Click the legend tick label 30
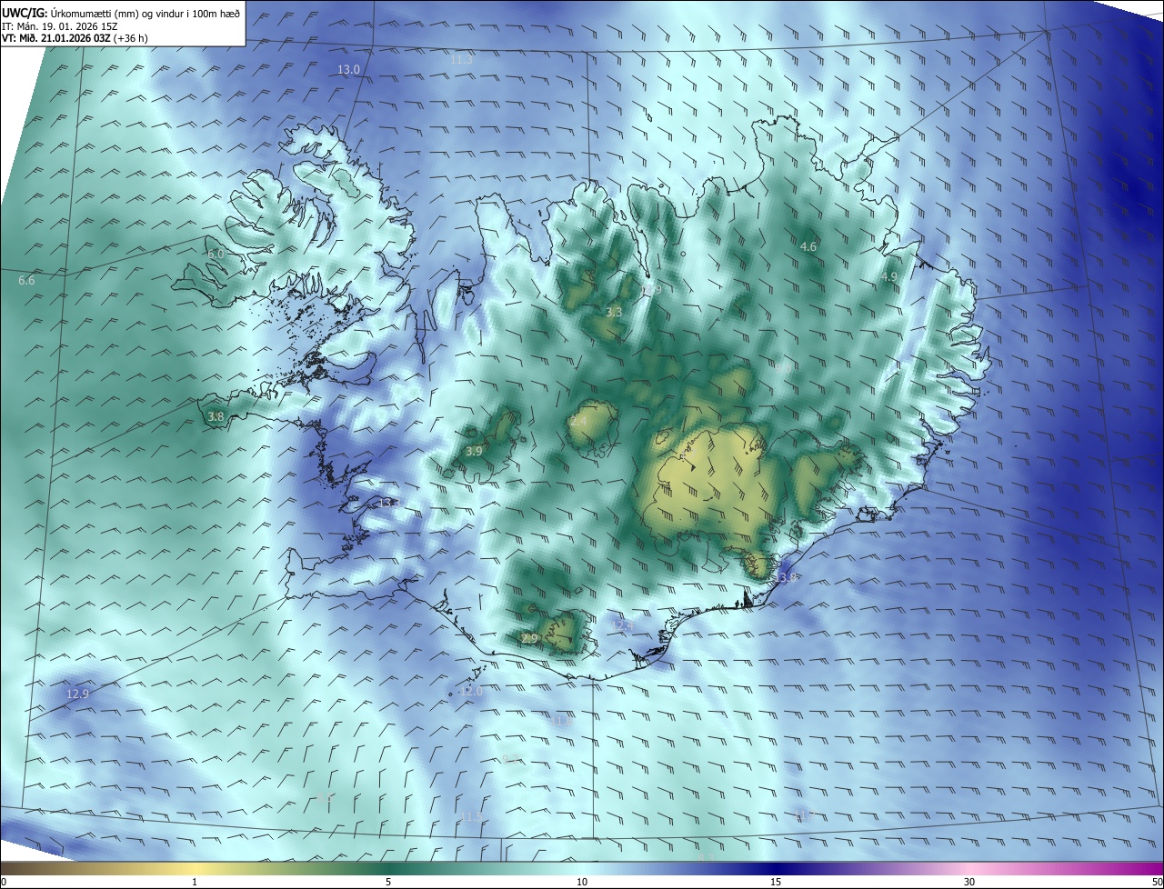 (x=969, y=883)
